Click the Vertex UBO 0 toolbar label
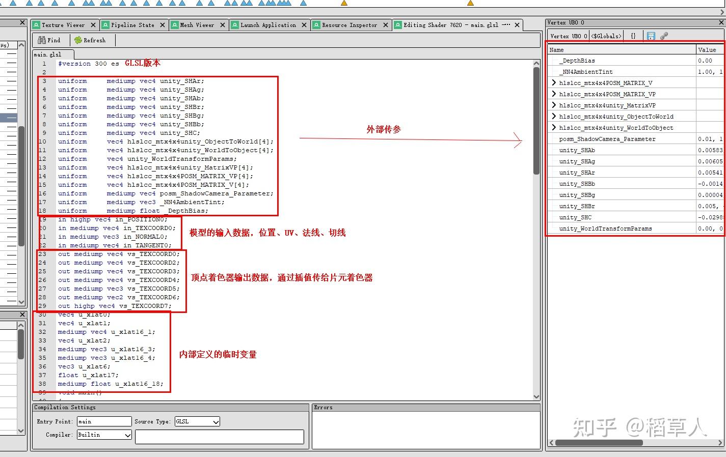This screenshot has height=457, width=726. coord(569,36)
